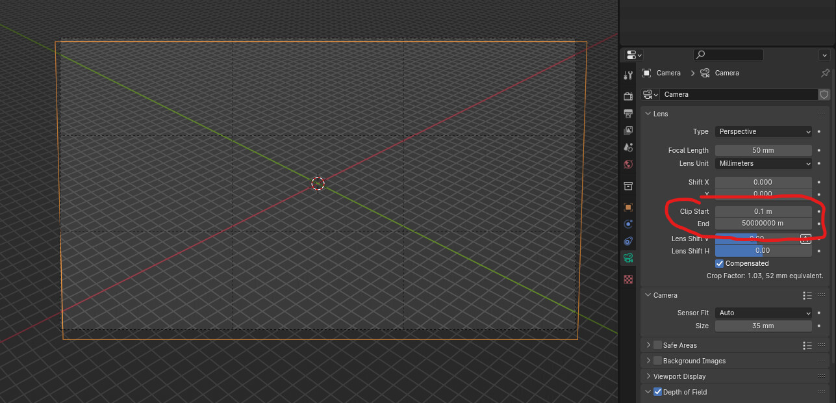Click the Lens panel drag grip

(x=822, y=114)
